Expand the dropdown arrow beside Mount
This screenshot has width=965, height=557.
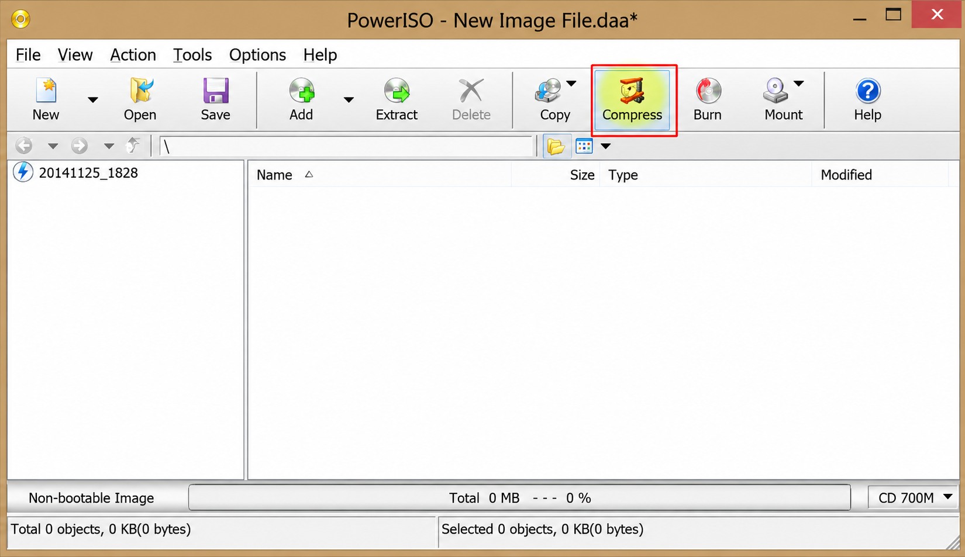click(798, 84)
